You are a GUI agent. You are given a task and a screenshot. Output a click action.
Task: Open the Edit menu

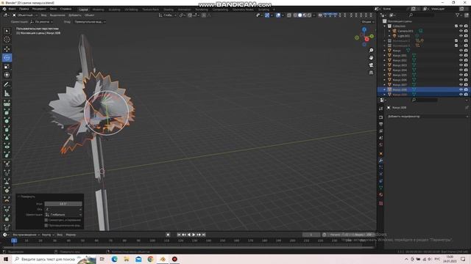pos(24,9)
